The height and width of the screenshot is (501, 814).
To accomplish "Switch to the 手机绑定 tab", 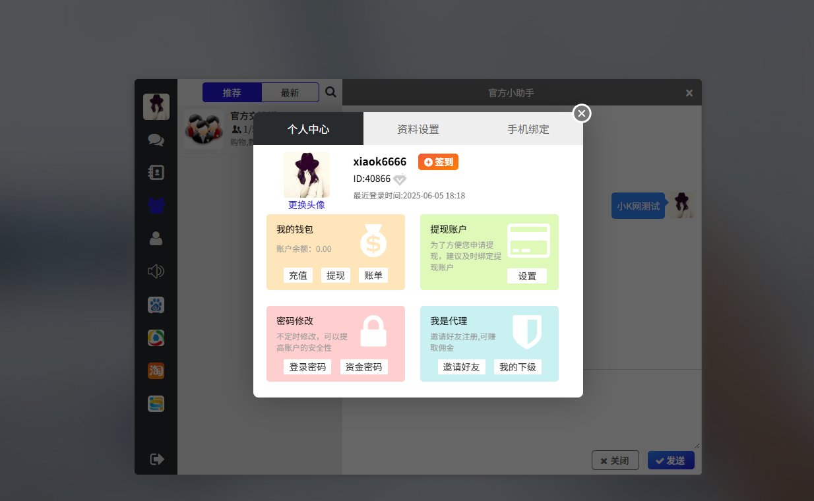I will click(528, 129).
